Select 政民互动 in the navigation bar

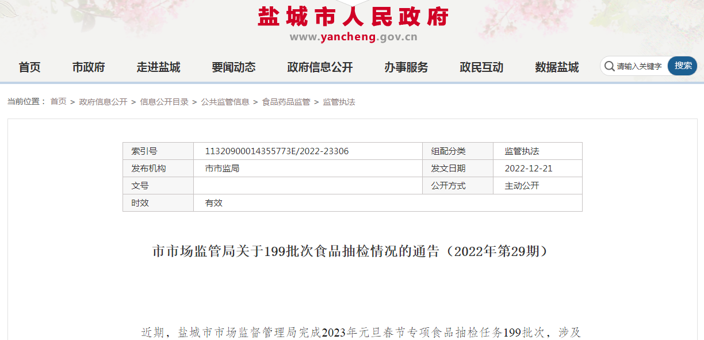click(481, 67)
